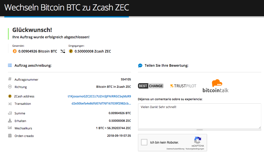This screenshot has height=155, width=264.
Task: Open the Nutzungsbedingungen link in reCAPTCHA
Action: click(x=195, y=149)
